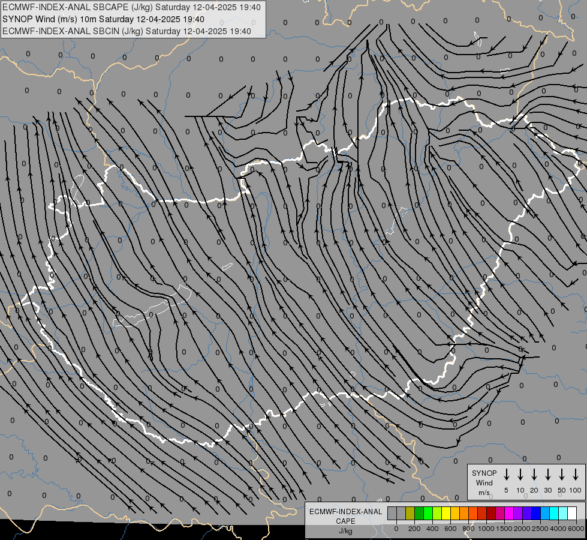The image size is (587, 540).
Task: Click the 50 m/s wind arrow in the legend
Action: 562,475
